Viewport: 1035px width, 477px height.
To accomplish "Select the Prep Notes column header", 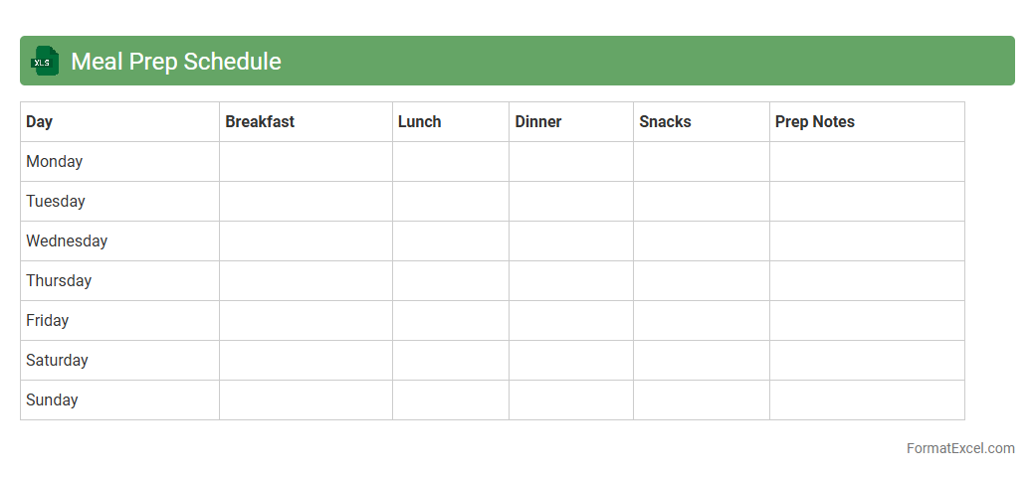I will point(814,121).
